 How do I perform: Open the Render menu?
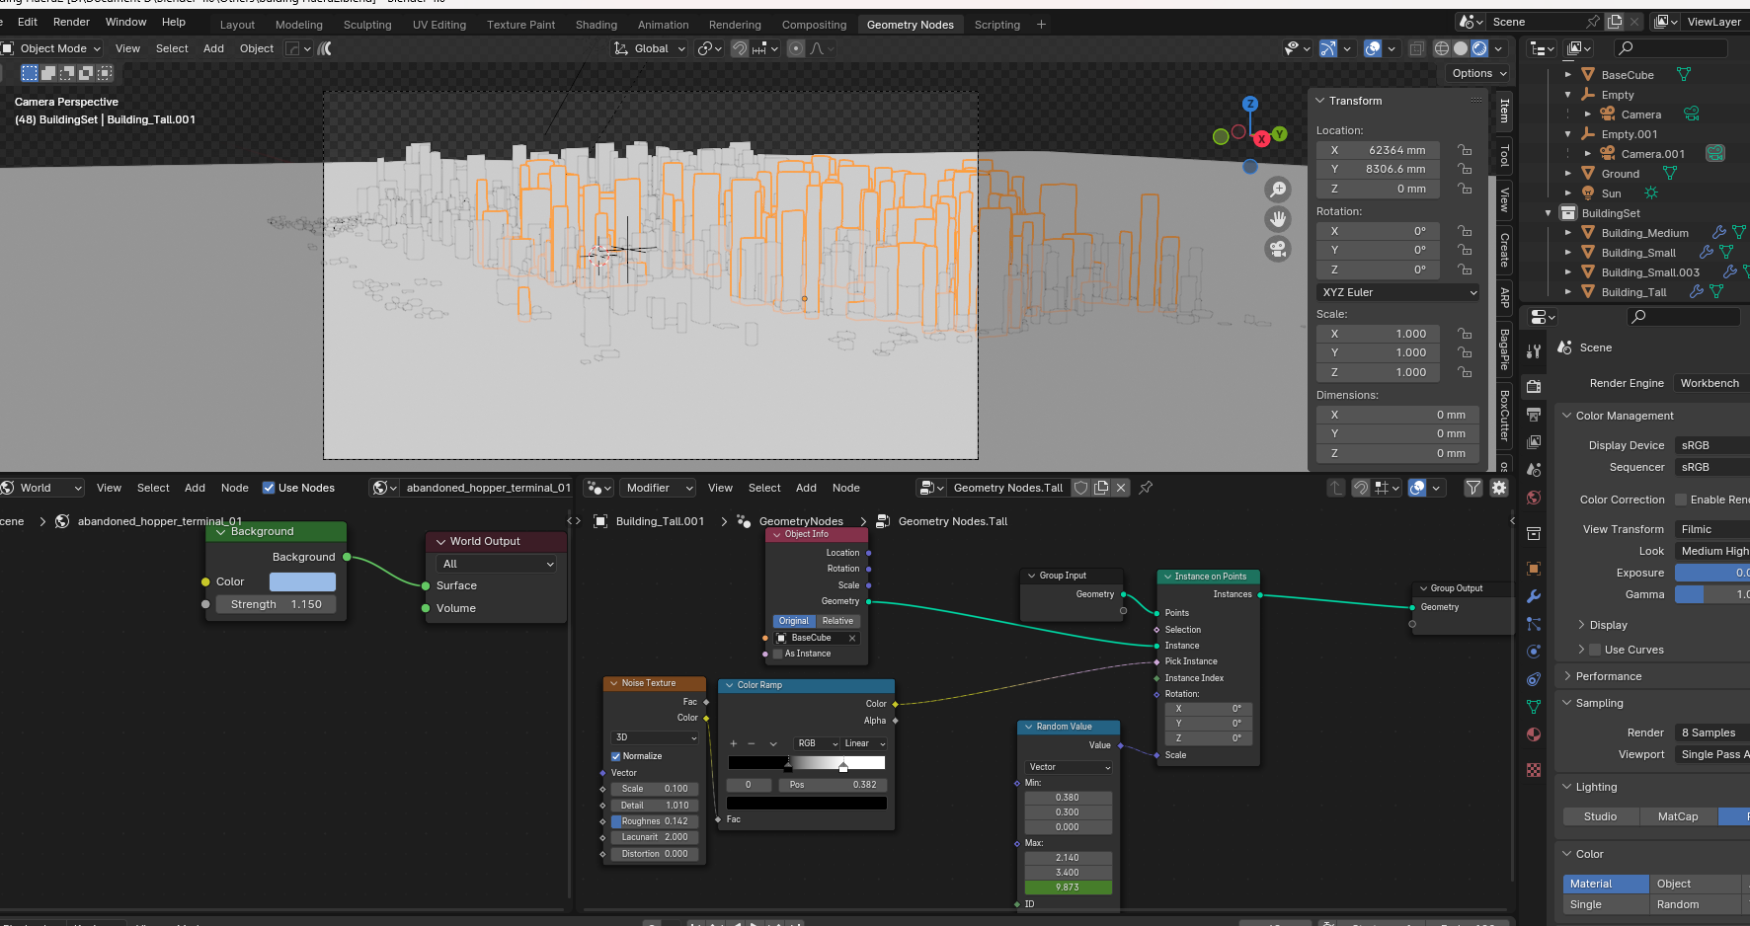tap(71, 22)
